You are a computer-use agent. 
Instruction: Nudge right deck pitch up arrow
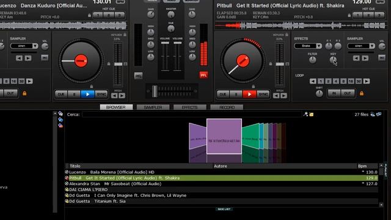click(283, 95)
